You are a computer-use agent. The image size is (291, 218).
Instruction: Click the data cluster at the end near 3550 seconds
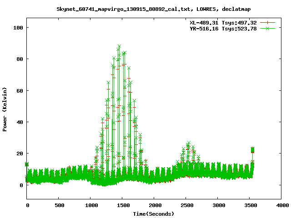pyautogui.click(x=252, y=150)
